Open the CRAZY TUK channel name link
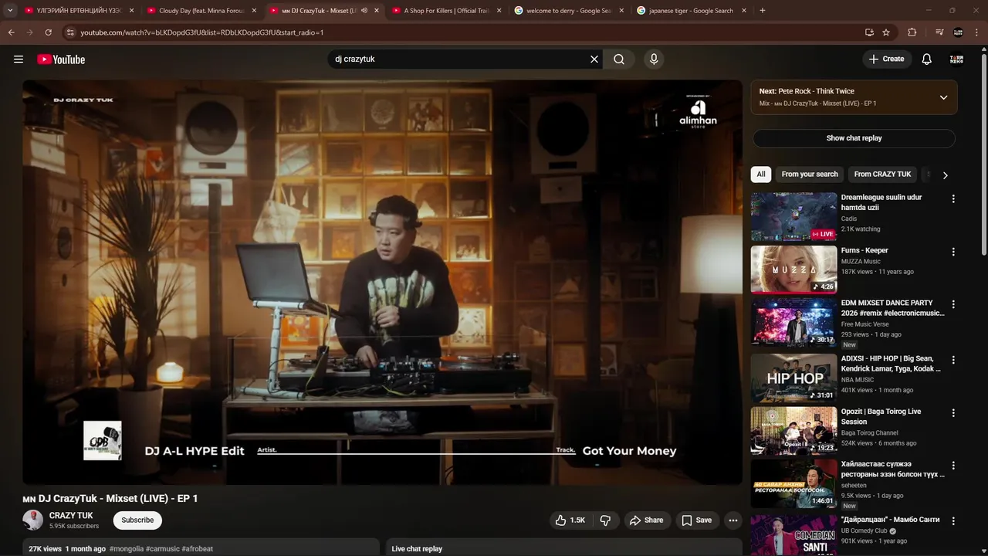The width and height of the screenshot is (988, 556). click(71, 516)
